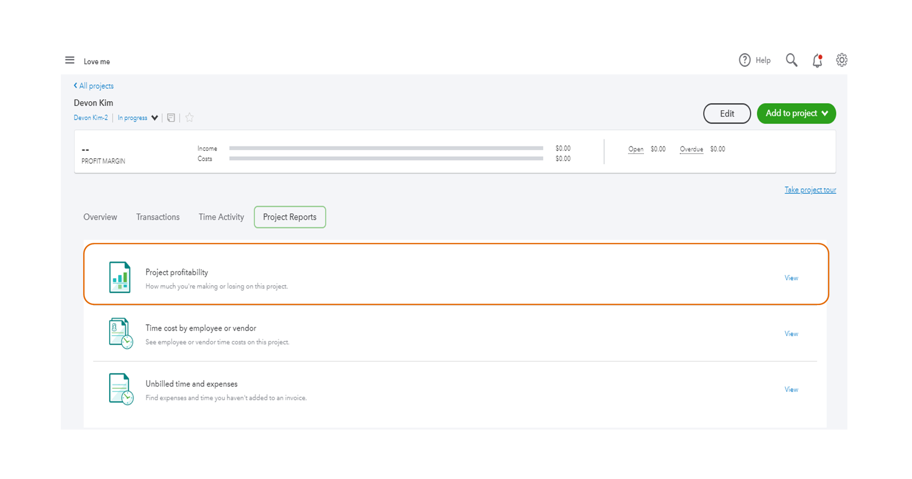The image size is (912, 479).
Task: Open notifications from the bell icon
Action: [x=817, y=60]
